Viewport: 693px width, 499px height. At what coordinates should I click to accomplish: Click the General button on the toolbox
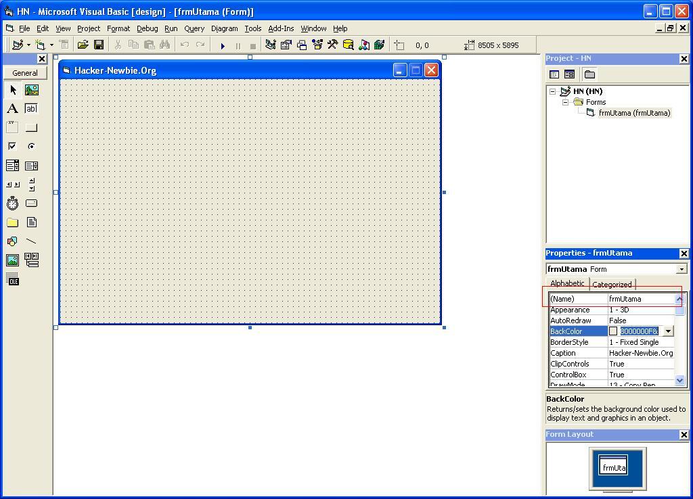(x=25, y=72)
